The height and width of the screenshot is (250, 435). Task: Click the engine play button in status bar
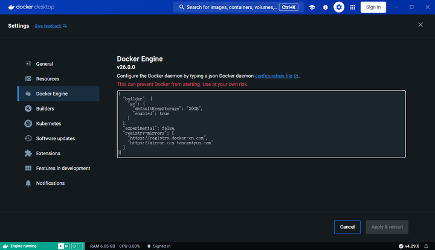tap(60, 246)
